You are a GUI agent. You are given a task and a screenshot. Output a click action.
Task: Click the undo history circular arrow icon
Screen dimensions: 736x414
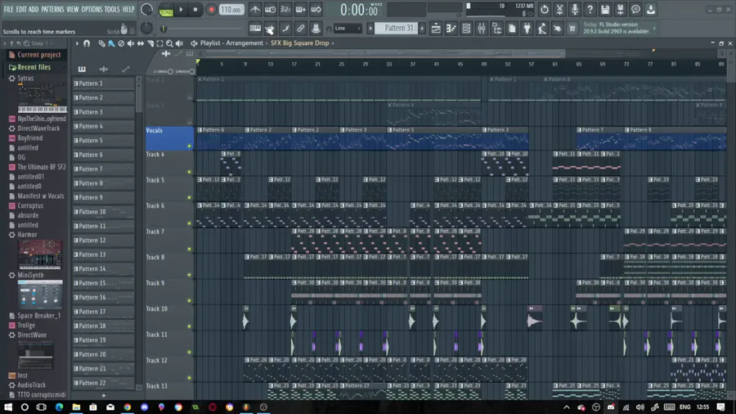coord(545,9)
